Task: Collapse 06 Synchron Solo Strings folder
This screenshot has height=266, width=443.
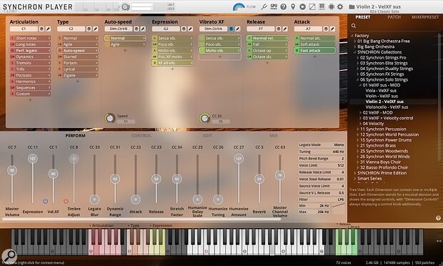Action: coord(358,79)
